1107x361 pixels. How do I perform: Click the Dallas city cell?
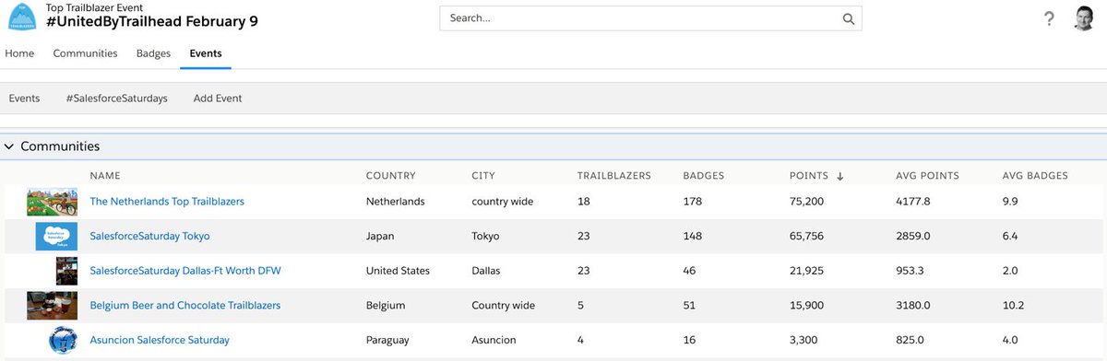(485, 271)
